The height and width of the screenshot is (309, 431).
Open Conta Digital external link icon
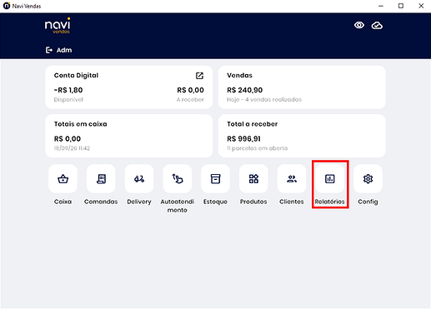(x=199, y=76)
